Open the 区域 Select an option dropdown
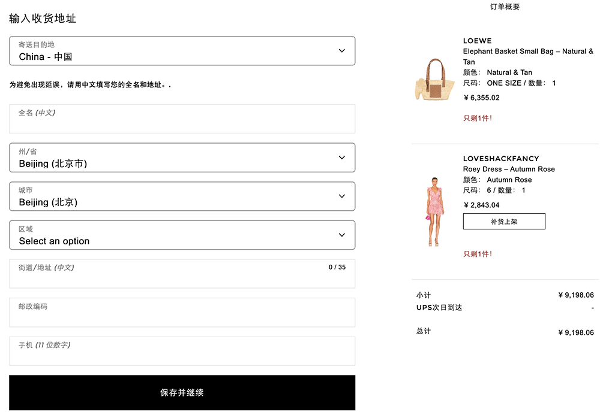This screenshot has height=415, width=600. point(182,235)
